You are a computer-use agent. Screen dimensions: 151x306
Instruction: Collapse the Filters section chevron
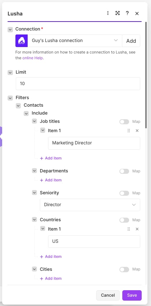click(10, 98)
